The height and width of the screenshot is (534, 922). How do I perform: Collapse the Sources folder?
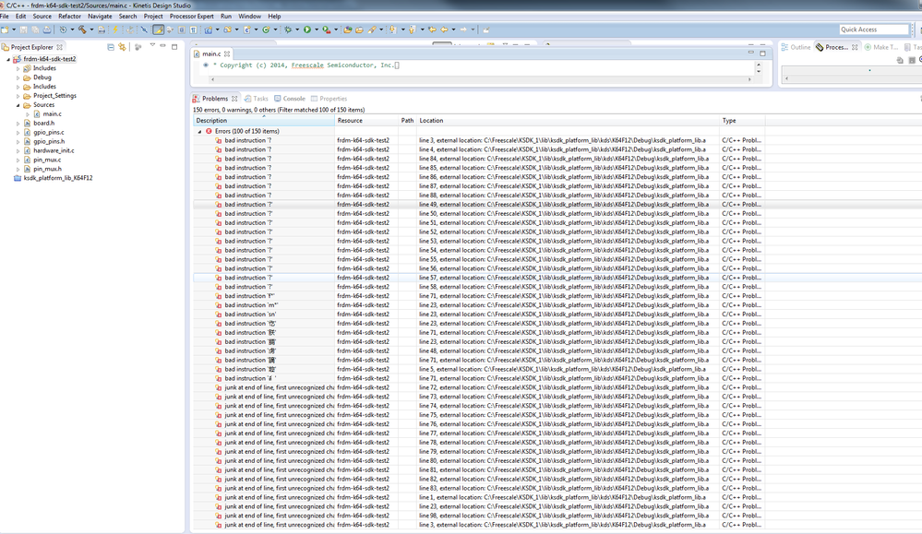click(x=18, y=105)
